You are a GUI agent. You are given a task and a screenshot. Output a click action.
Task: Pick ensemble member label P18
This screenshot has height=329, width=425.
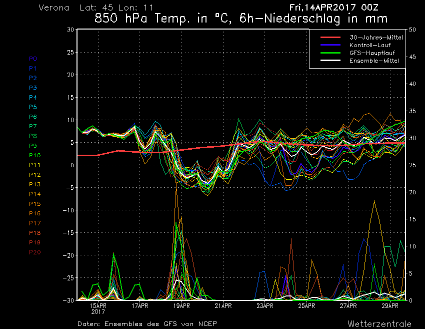coord(34,233)
